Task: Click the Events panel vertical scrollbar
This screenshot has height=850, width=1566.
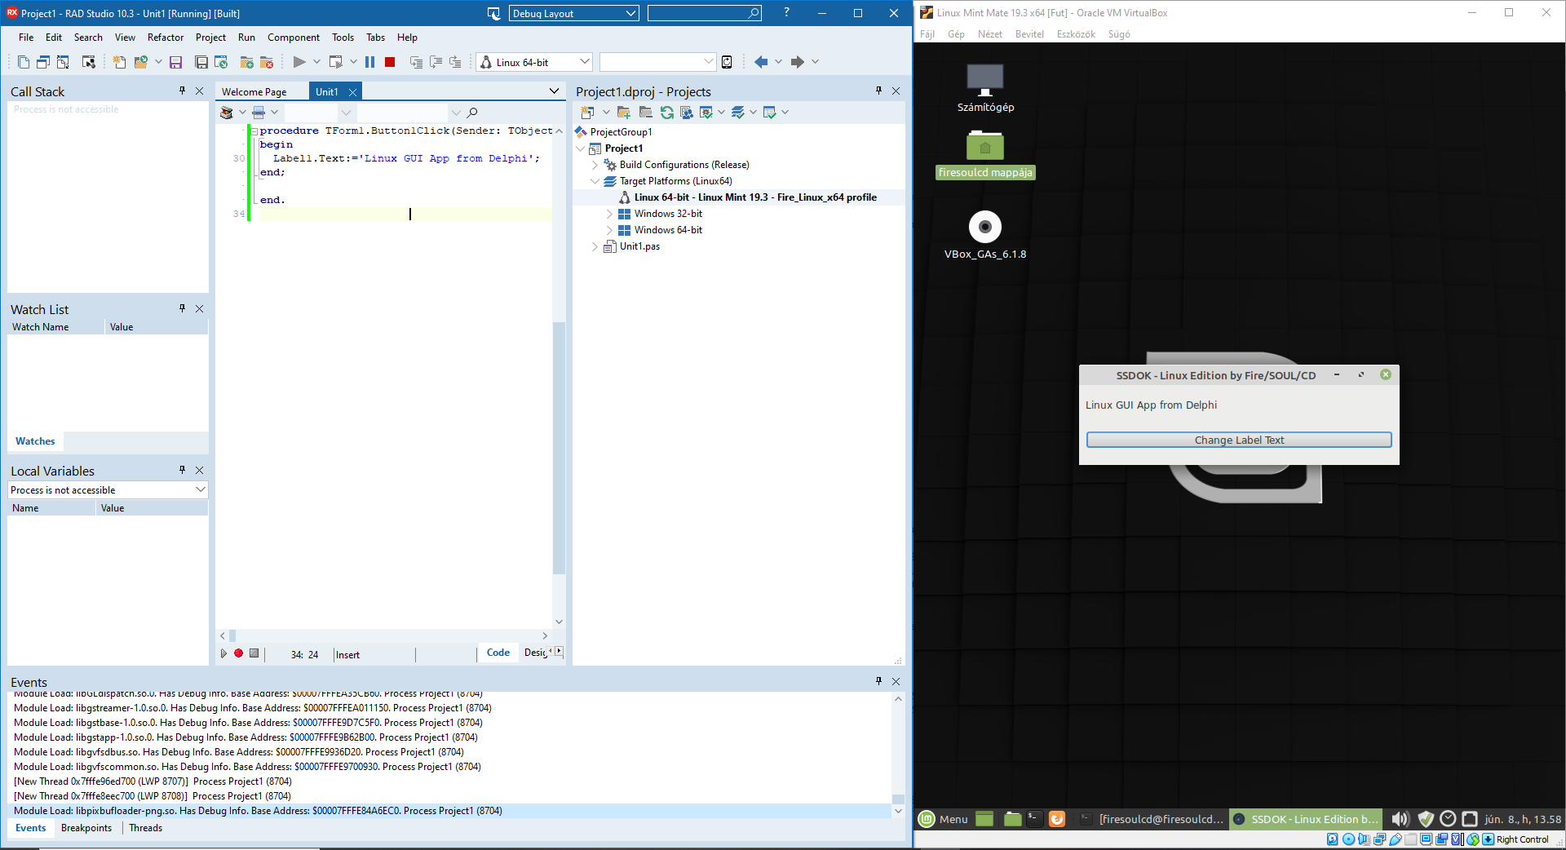Action: (x=898, y=755)
